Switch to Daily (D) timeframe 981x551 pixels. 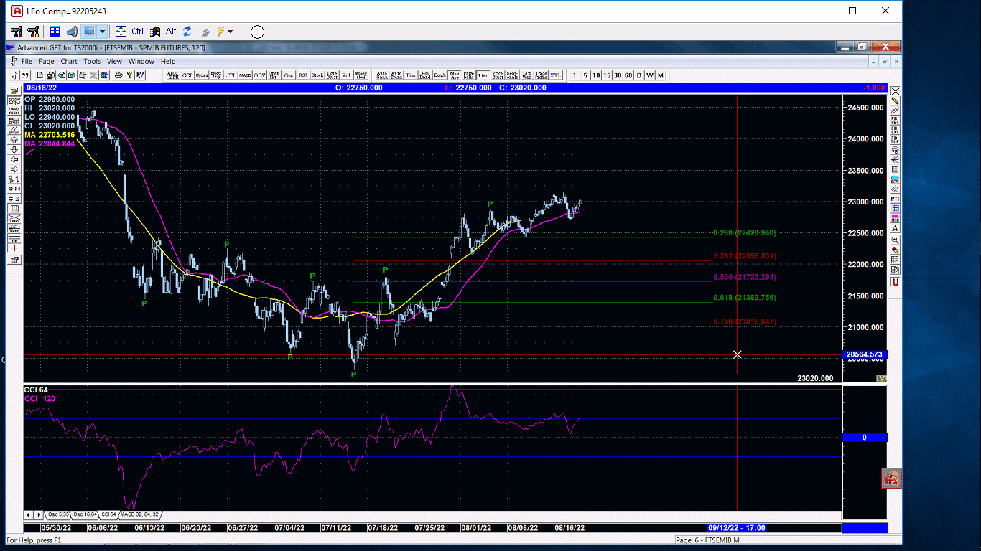pyautogui.click(x=639, y=75)
